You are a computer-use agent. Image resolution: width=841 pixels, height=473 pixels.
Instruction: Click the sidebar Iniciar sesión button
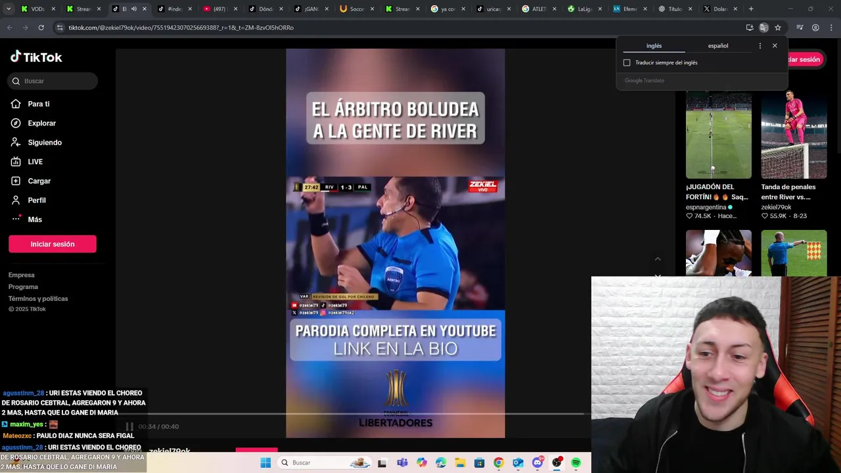click(53, 244)
